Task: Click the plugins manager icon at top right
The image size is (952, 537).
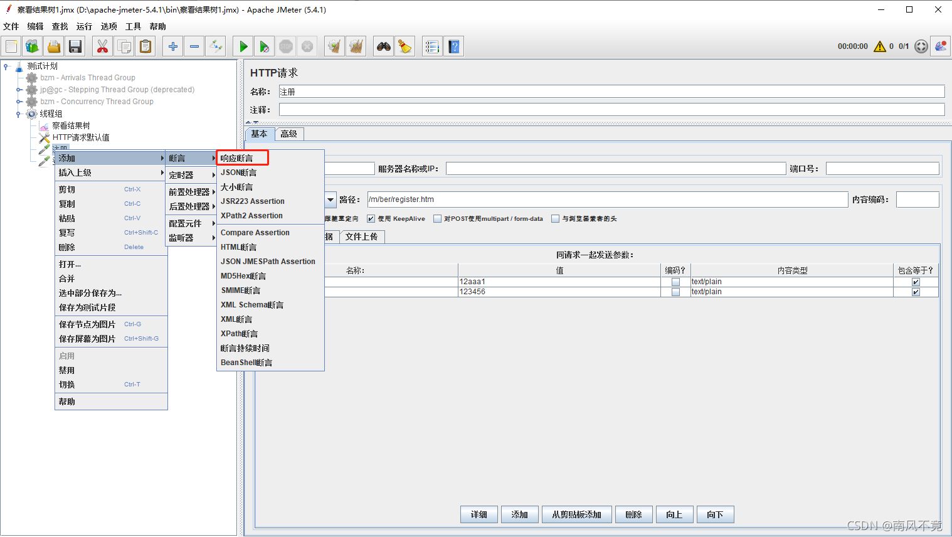Action: click(x=940, y=46)
